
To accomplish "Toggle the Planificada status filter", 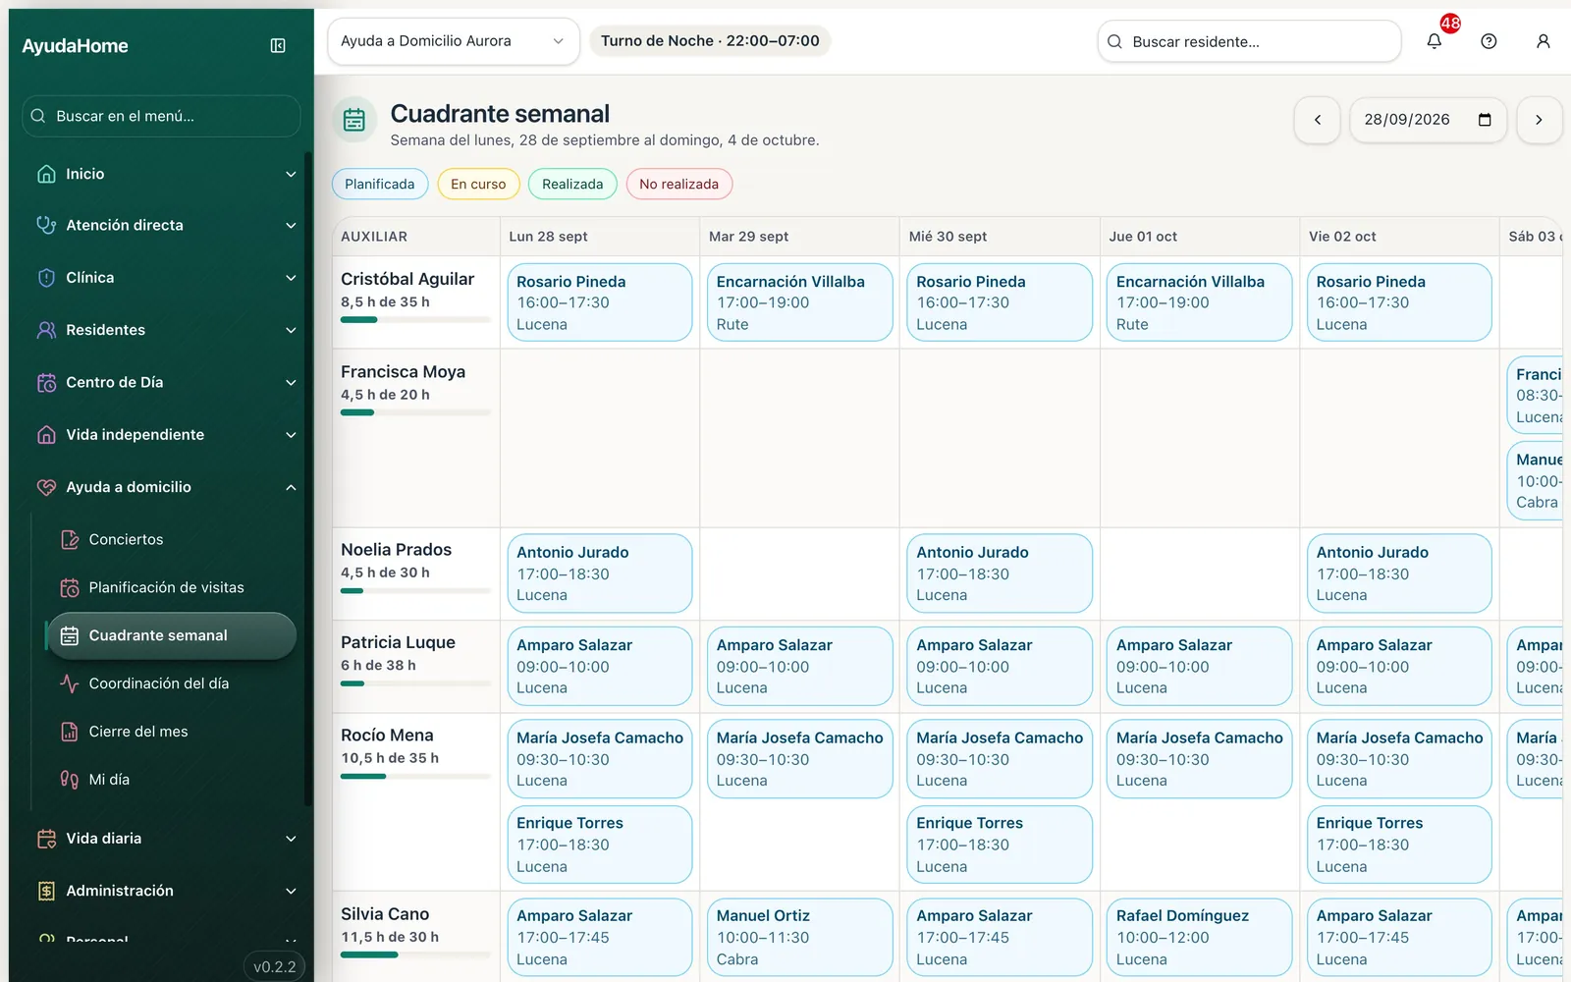I will (380, 185).
